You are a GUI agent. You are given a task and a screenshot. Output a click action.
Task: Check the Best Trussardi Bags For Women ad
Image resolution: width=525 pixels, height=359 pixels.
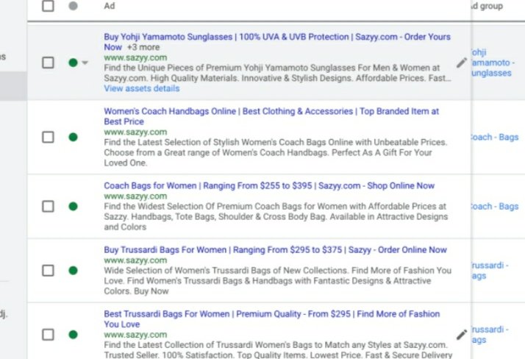click(48, 335)
